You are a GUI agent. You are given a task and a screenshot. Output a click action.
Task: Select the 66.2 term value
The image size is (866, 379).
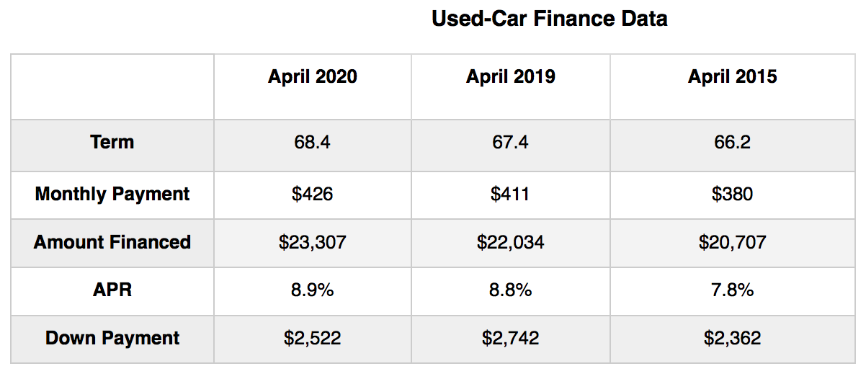click(732, 143)
